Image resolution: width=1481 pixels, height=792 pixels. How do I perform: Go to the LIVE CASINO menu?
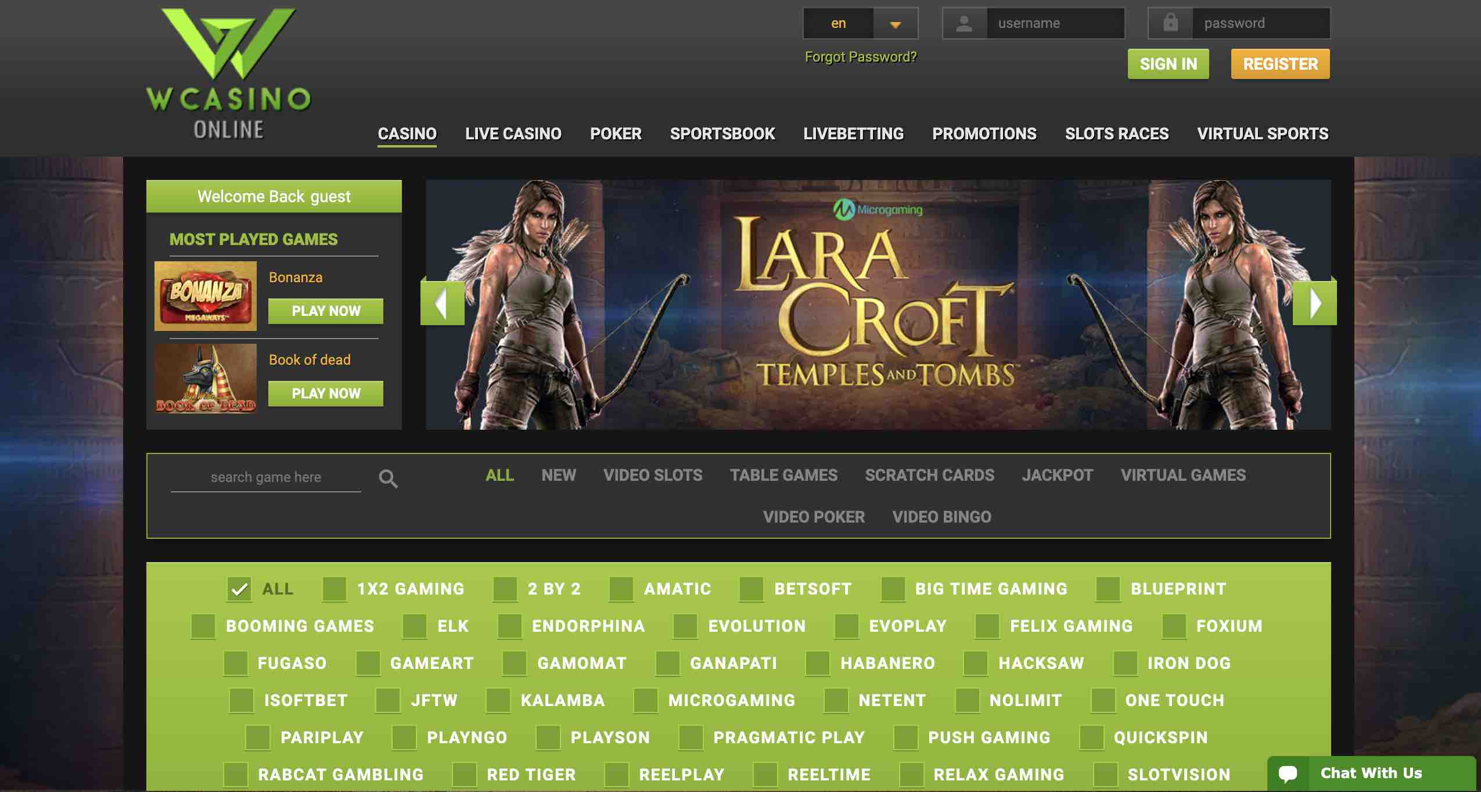pos(513,134)
